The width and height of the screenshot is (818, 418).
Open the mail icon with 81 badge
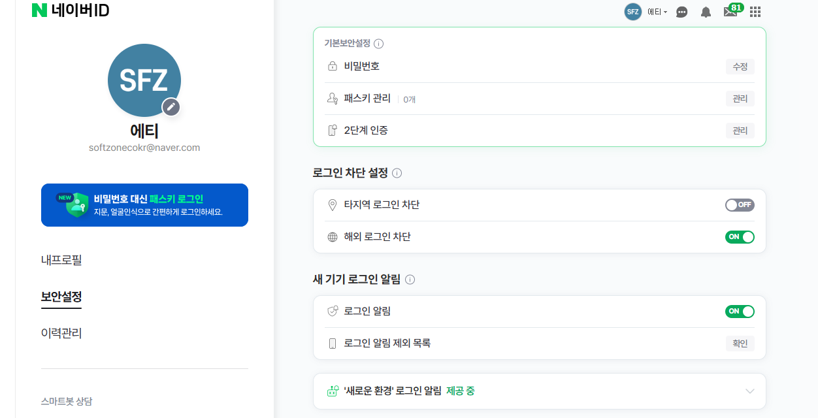click(x=730, y=12)
